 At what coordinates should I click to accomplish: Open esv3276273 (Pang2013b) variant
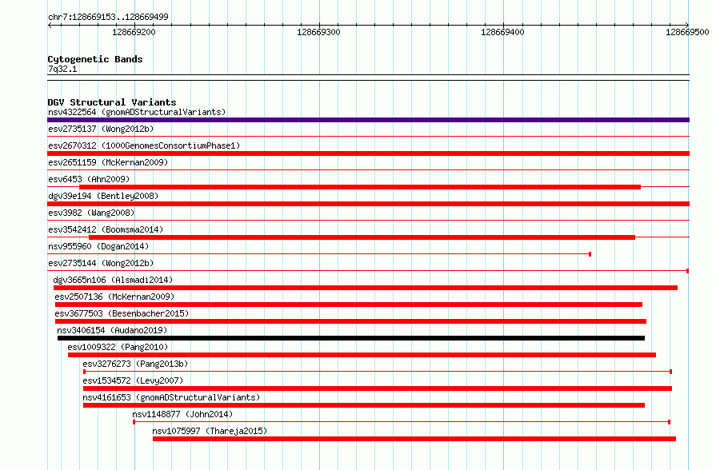tap(135, 364)
